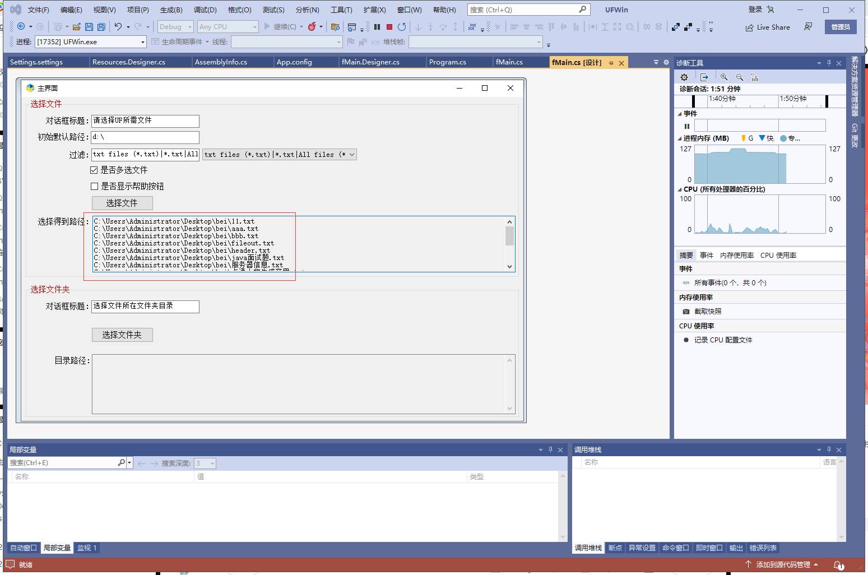Click the find in files icon
This screenshot has width=868, height=575.
pos(336,26)
